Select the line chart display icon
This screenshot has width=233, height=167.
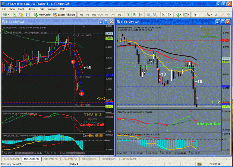[141, 15]
